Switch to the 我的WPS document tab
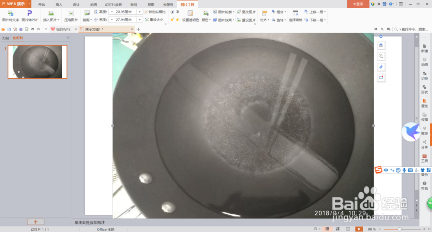Screen dimensions: 432x232 coord(64,29)
